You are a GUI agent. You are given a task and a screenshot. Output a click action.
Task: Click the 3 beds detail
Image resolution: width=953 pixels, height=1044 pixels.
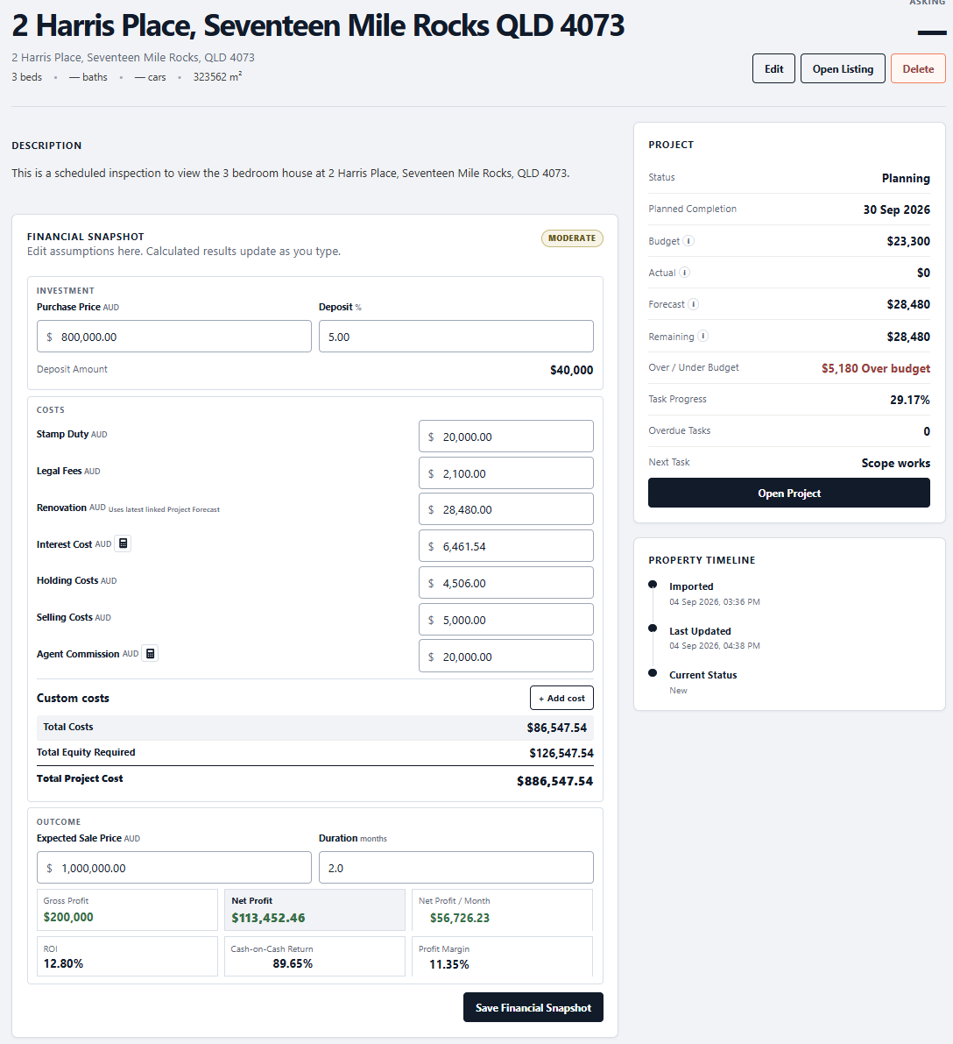[x=26, y=77]
